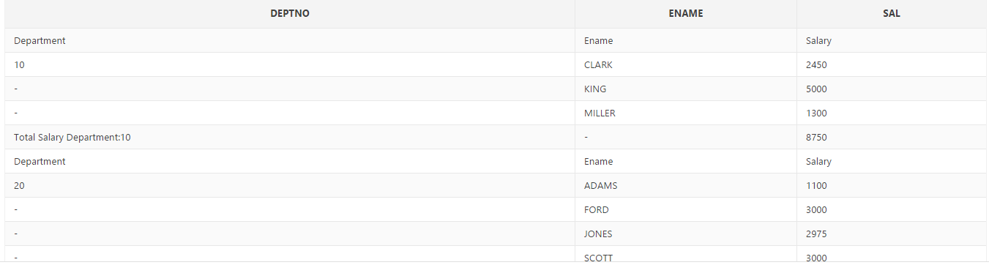This screenshot has height=265, width=989.
Task: Click the ADAMS employee name cell
Action: (x=686, y=185)
